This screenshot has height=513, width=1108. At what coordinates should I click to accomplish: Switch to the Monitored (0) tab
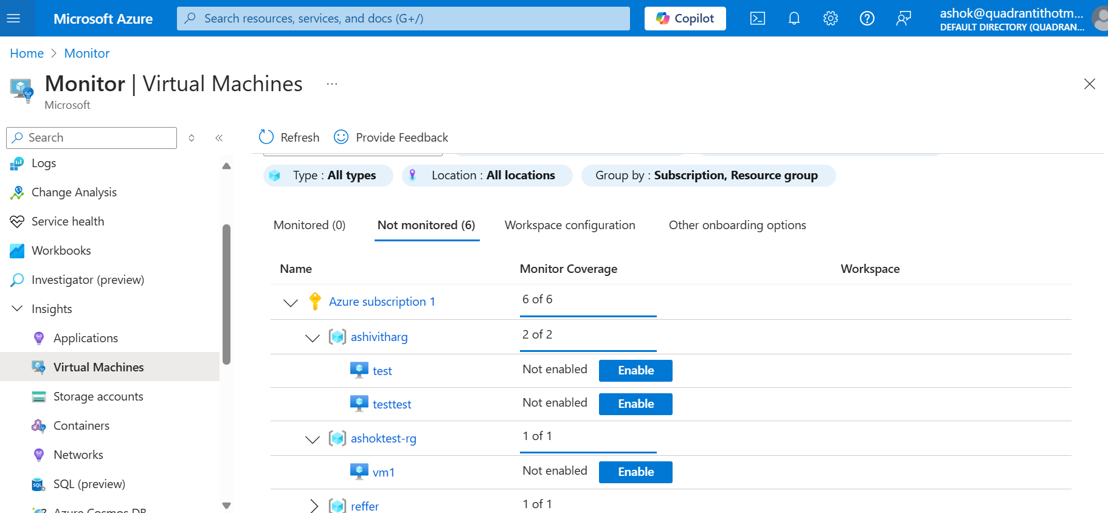[310, 225]
